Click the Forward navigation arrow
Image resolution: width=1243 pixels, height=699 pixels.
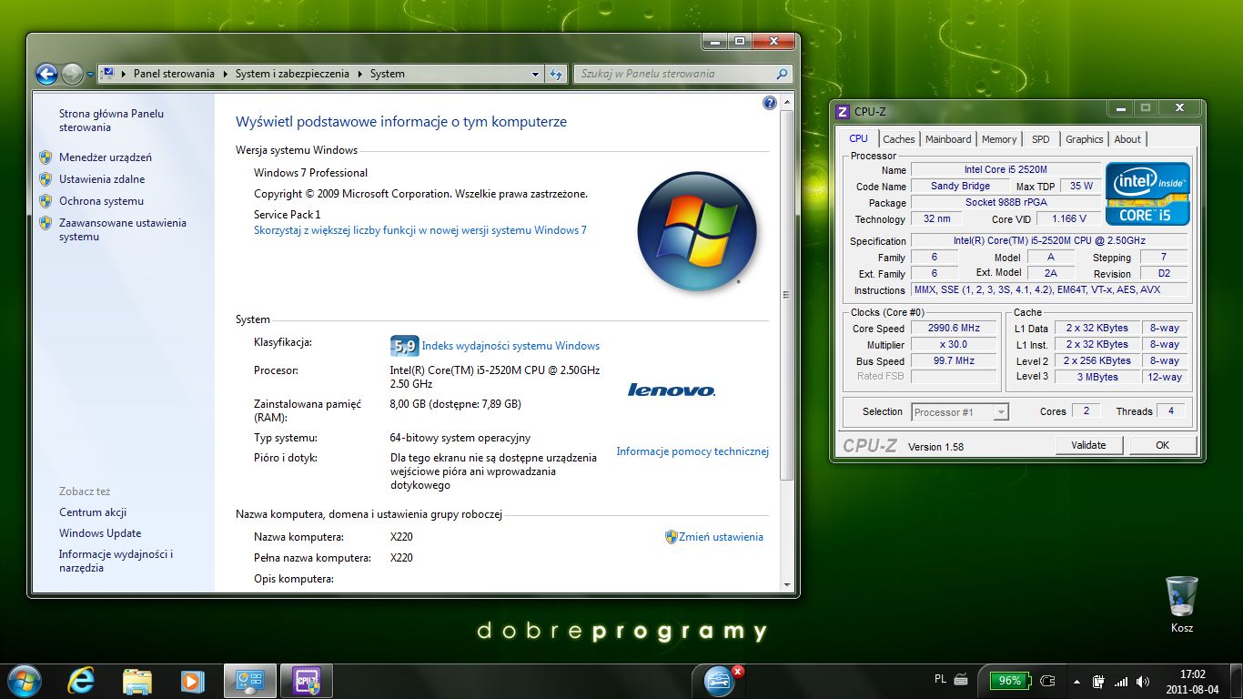click(73, 74)
